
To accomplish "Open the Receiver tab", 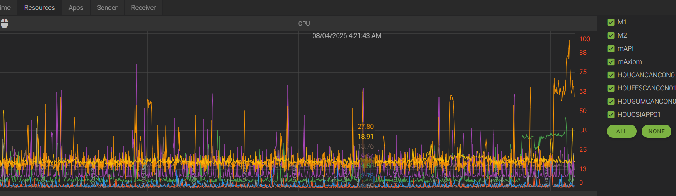I will [x=143, y=7].
